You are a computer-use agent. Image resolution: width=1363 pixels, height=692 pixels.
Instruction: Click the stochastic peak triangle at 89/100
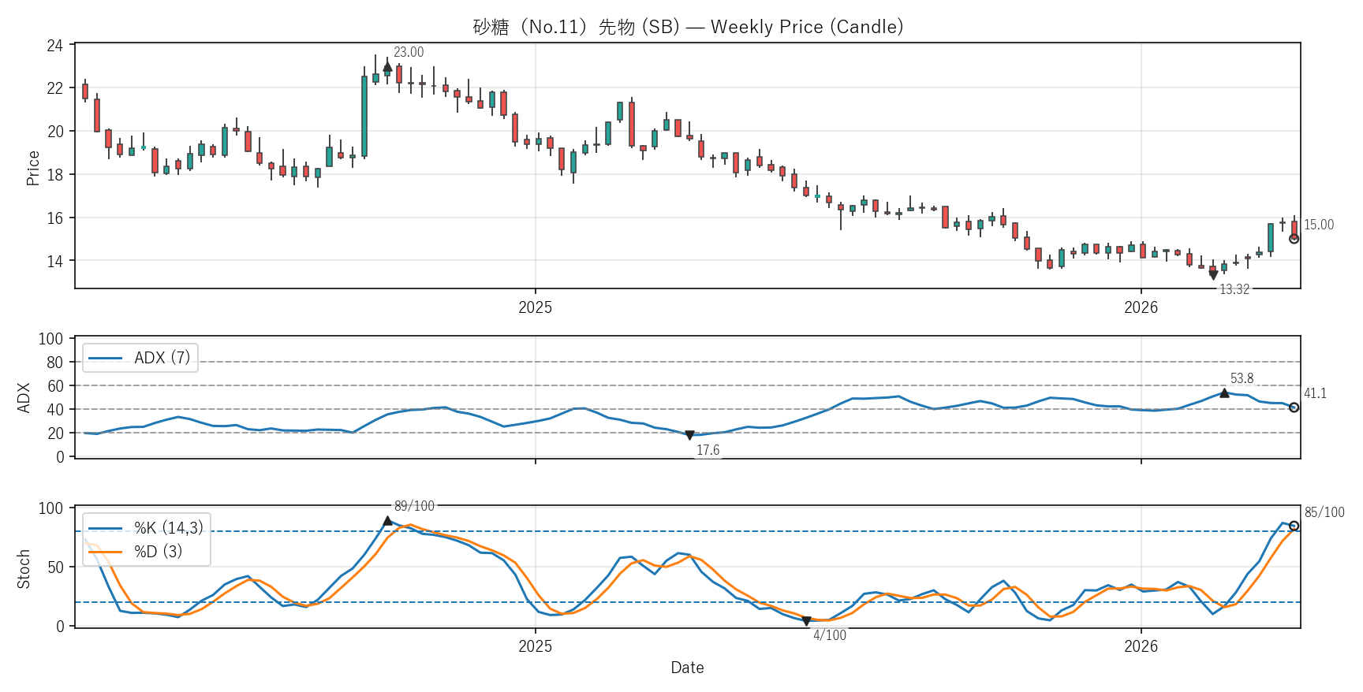[x=387, y=521]
